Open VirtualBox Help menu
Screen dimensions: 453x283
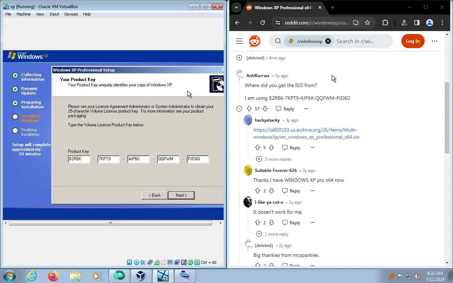(87, 14)
